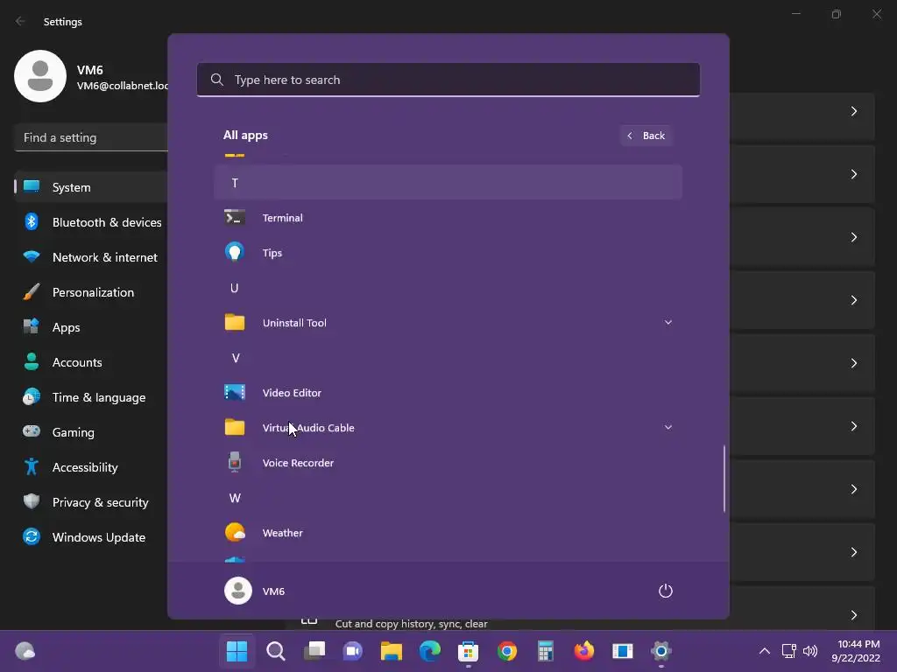Launch Voice Recorder
This screenshot has height=672, width=897.
coord(448,463)
